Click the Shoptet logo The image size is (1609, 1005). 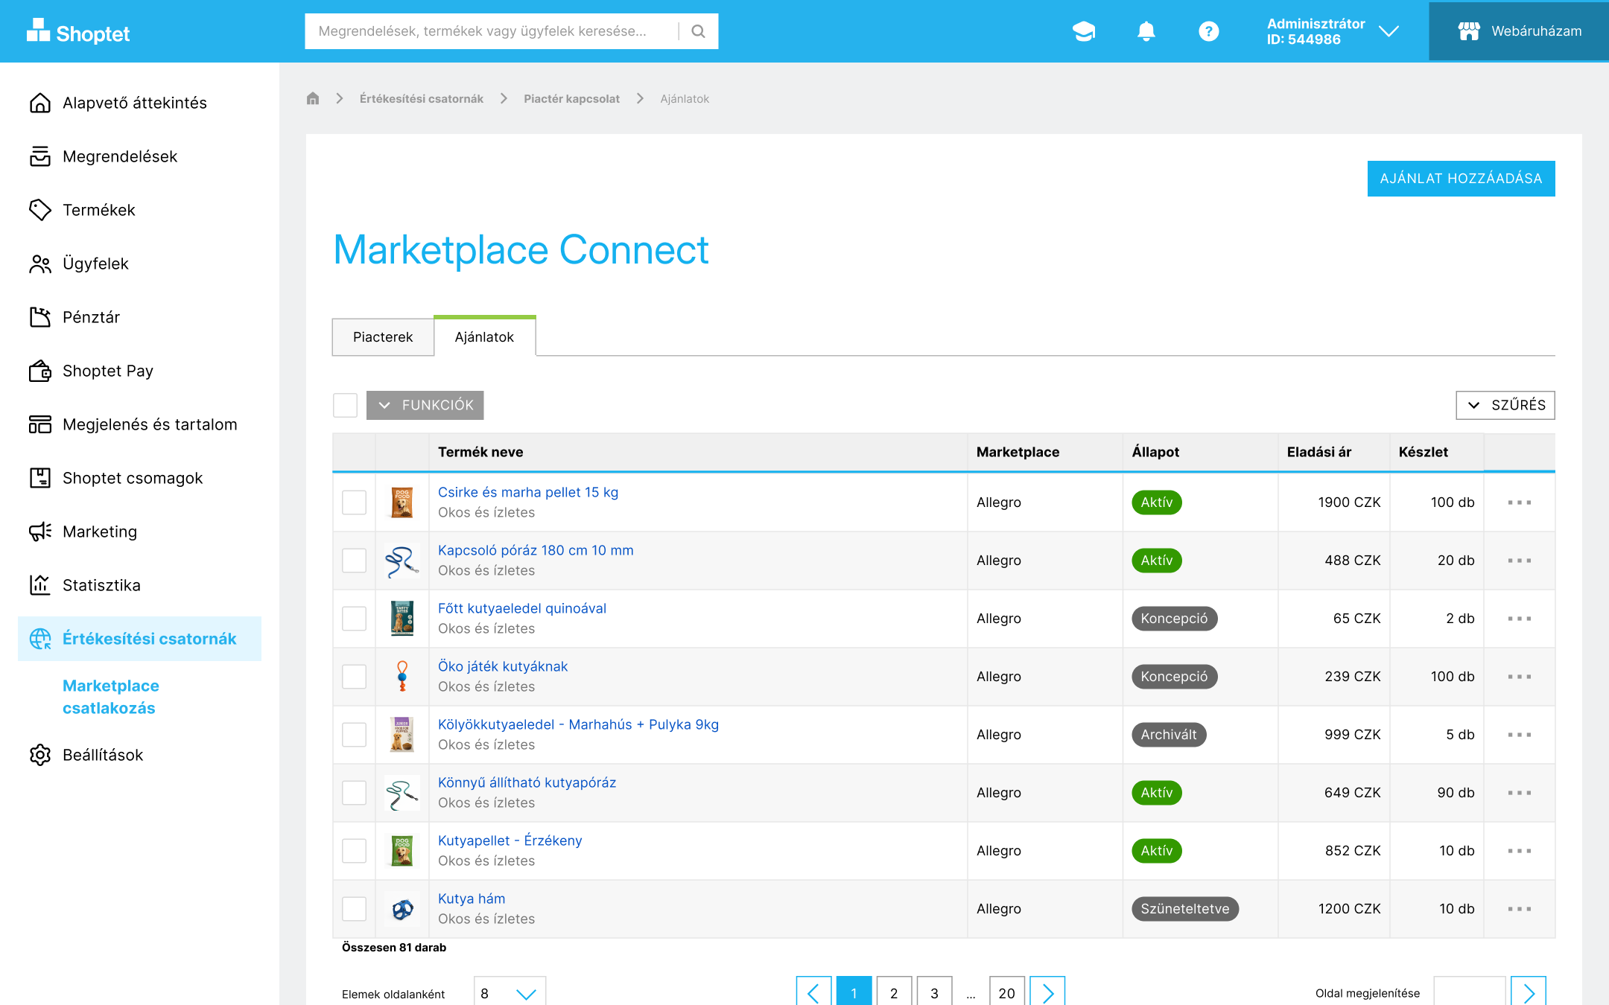(x=78, y=33)
